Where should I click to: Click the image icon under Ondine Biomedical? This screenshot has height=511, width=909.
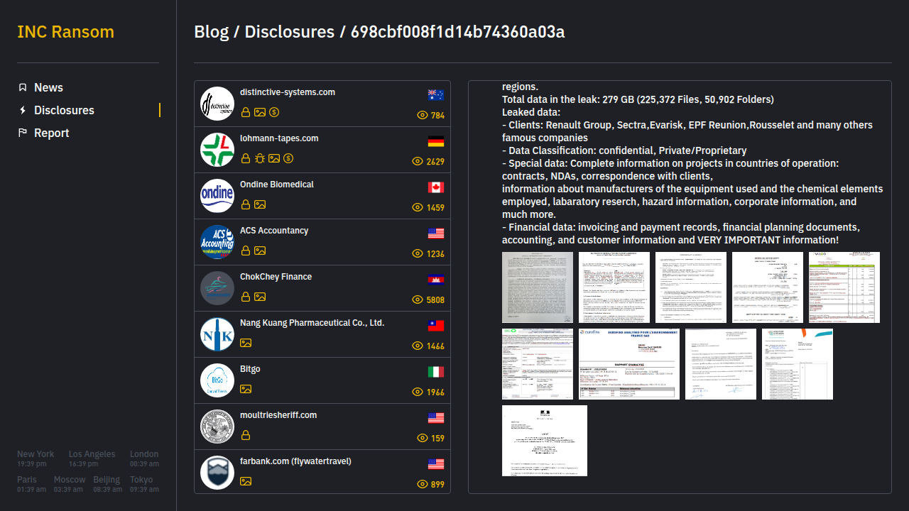point(260,204)
